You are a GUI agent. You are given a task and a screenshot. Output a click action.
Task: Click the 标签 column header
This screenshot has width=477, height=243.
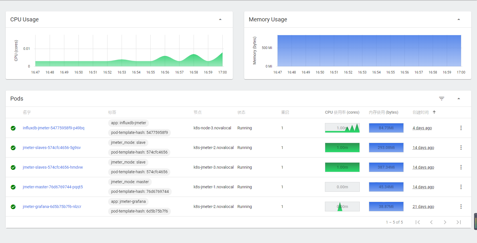tap(112, 112)
